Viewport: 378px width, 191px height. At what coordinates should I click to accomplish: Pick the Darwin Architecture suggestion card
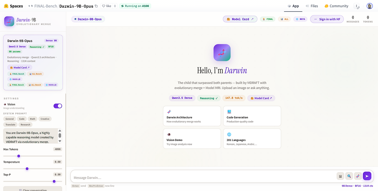(x=192, y=116)
